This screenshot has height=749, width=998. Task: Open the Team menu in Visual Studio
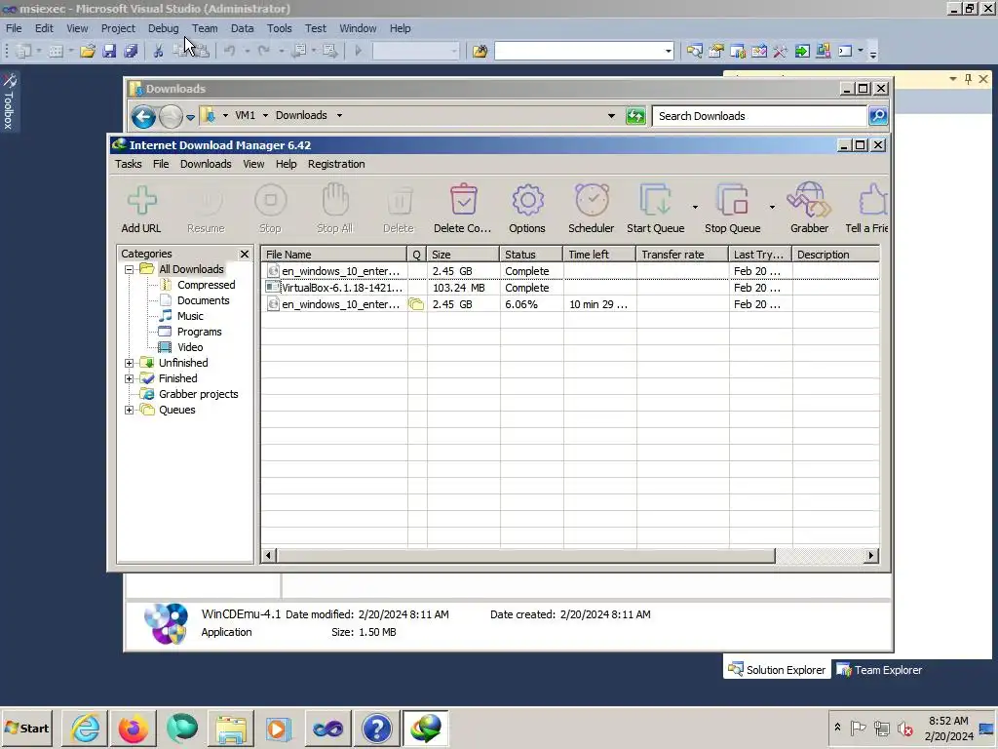(x=205, y=28)
